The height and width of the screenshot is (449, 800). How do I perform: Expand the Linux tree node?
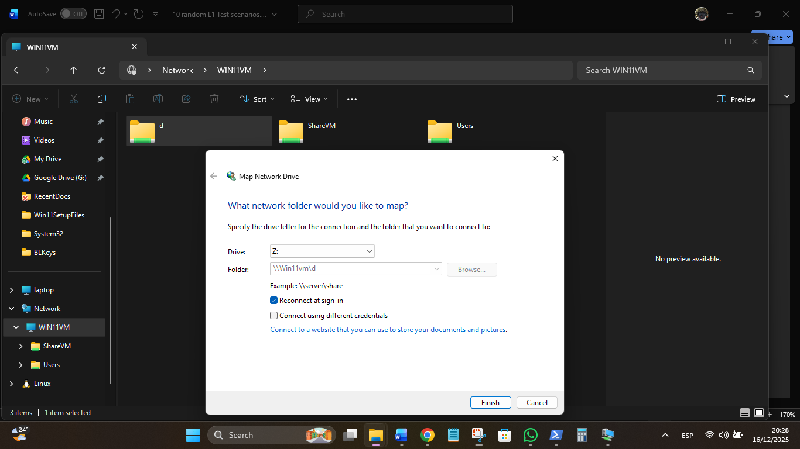tap(12, 384)
